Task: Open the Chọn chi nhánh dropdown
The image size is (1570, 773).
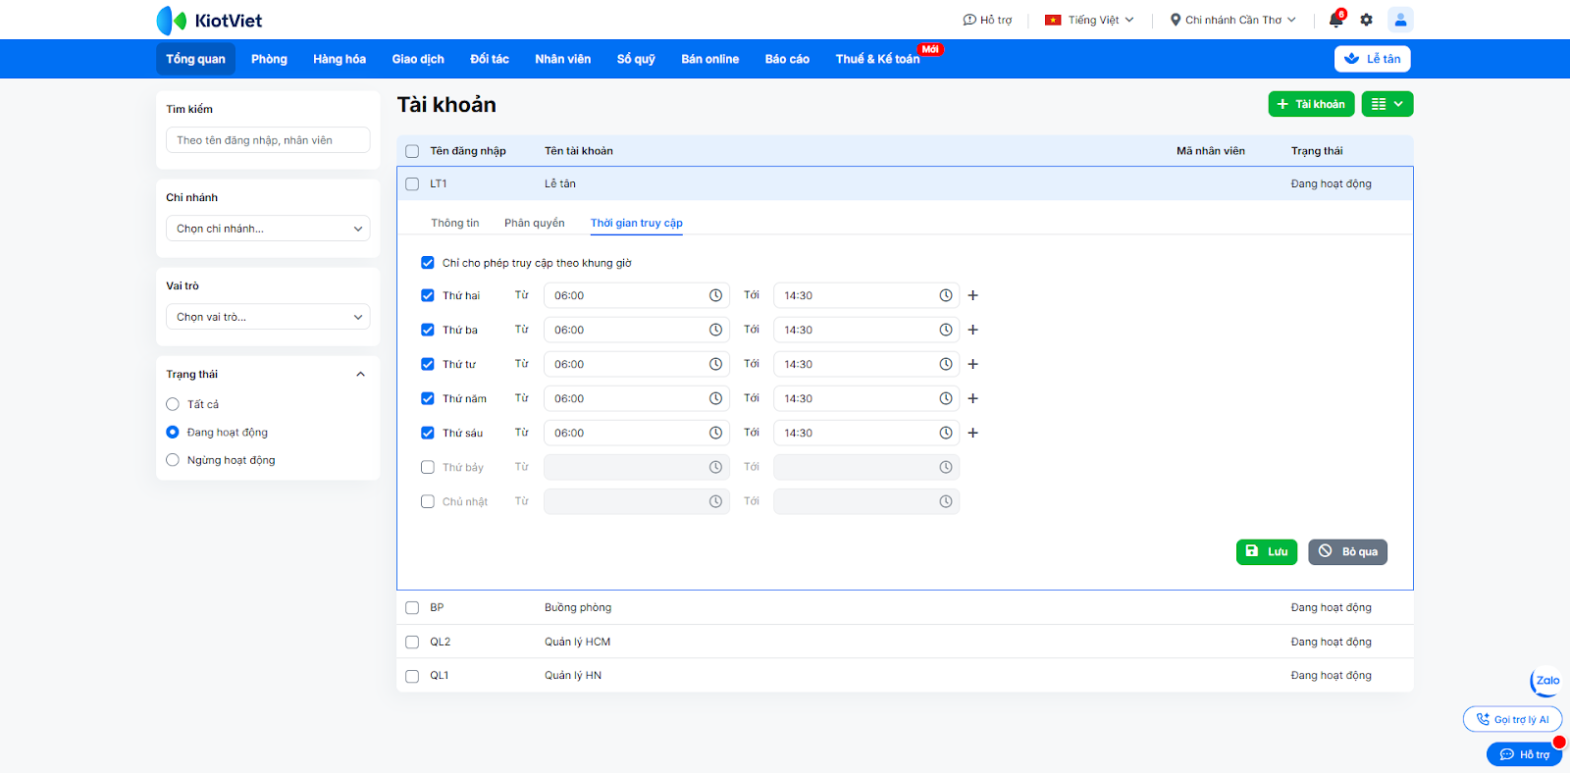Action: [268, 229]
